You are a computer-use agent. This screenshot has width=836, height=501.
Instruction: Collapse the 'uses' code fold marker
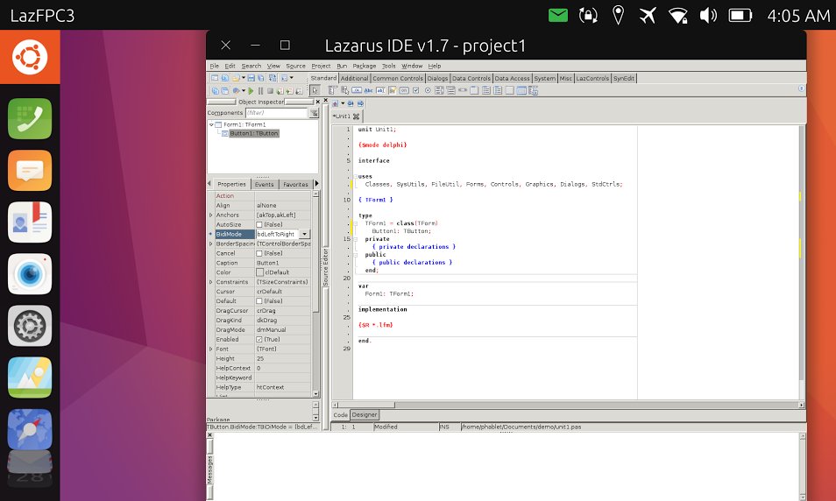[356, 176]
